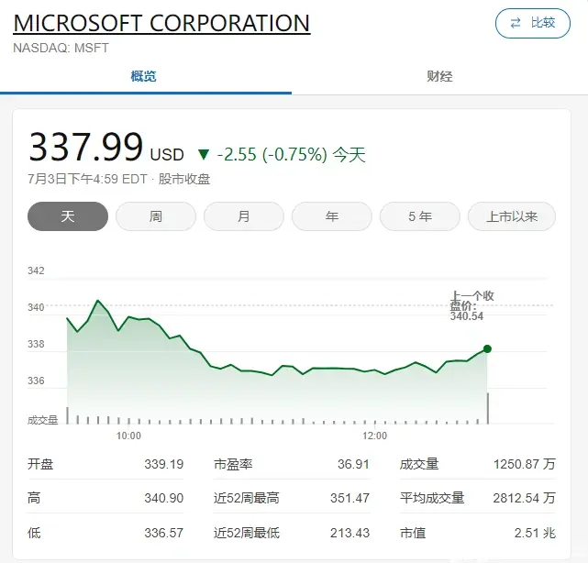588x563 pixels.
Task: Select the 天 day range
Action: tap(67, 216)
